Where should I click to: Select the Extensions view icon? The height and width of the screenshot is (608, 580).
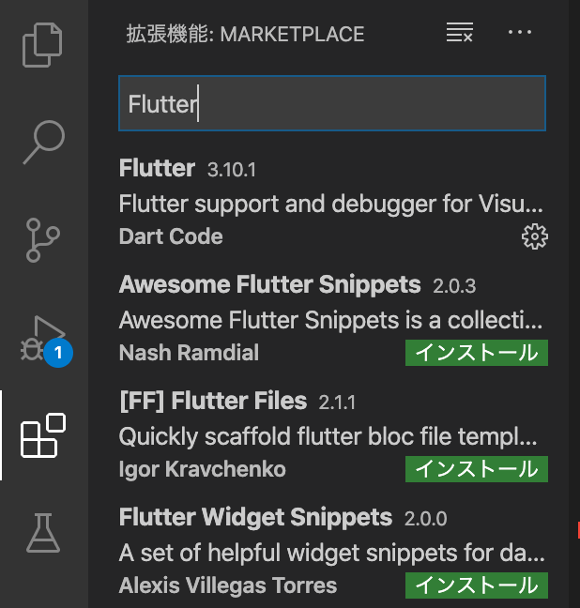(x=43, y=435)
